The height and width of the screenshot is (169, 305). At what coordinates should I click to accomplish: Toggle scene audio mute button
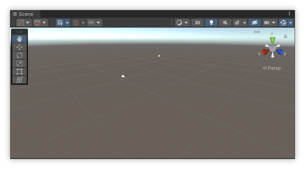tap(225, 23)
